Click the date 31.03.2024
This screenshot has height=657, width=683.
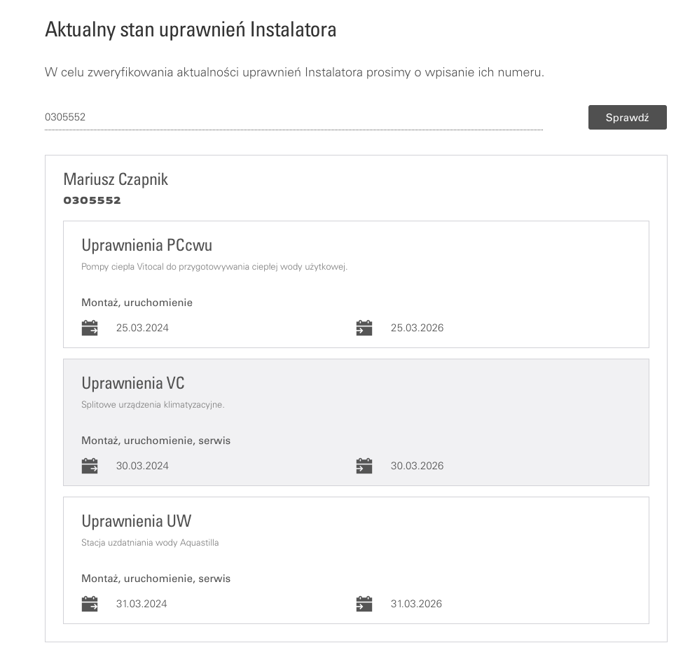(142, 604)
